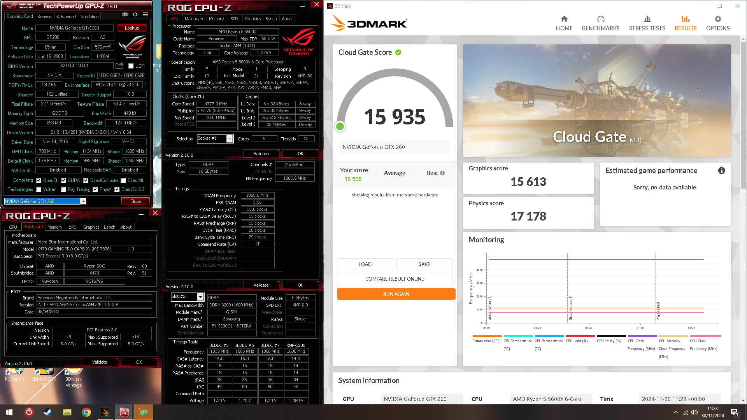Click the SAVE button in 3DMark
Screen dimensions: 747x420
(424, 264)
